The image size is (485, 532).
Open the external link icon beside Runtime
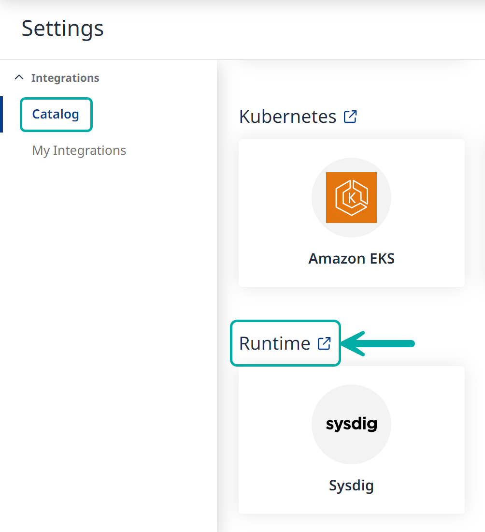click(x=325, y=342)
